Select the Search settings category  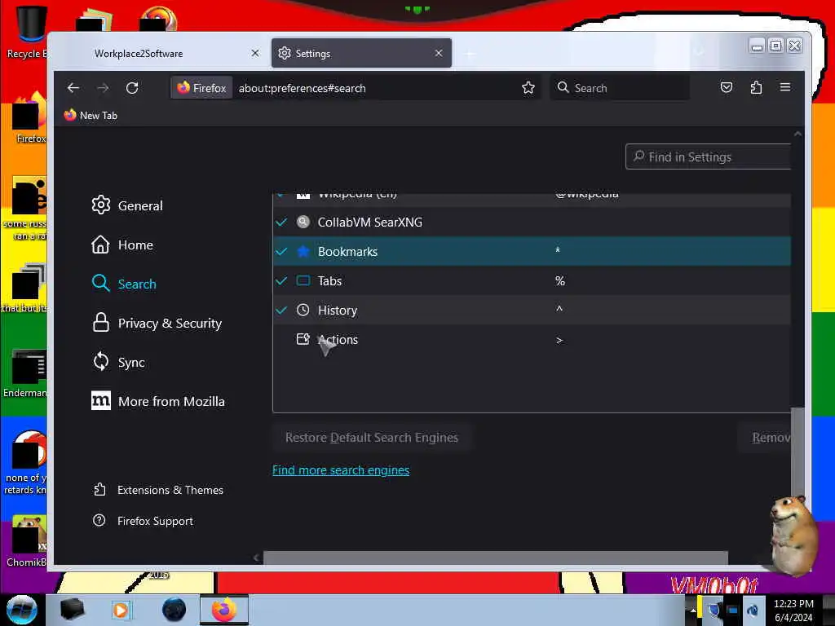click(124, 284)
